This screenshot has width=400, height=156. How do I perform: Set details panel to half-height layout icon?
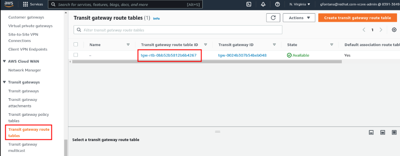[382, 132]
